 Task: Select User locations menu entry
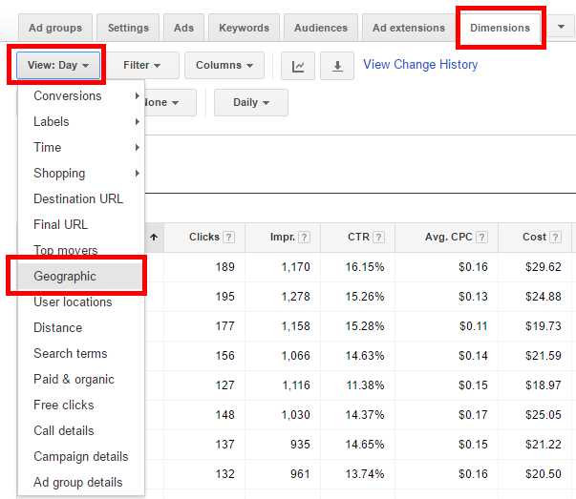[x=73, y=302]
